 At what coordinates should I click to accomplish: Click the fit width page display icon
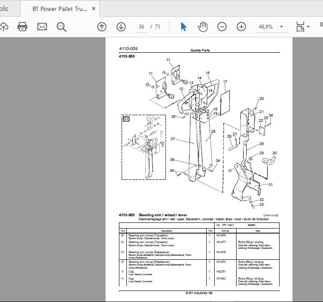point(300,27)
